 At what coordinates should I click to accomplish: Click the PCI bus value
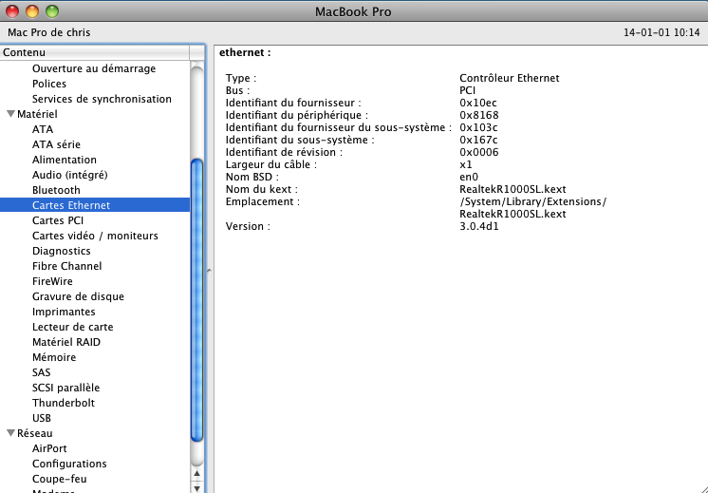pos(468,90)
